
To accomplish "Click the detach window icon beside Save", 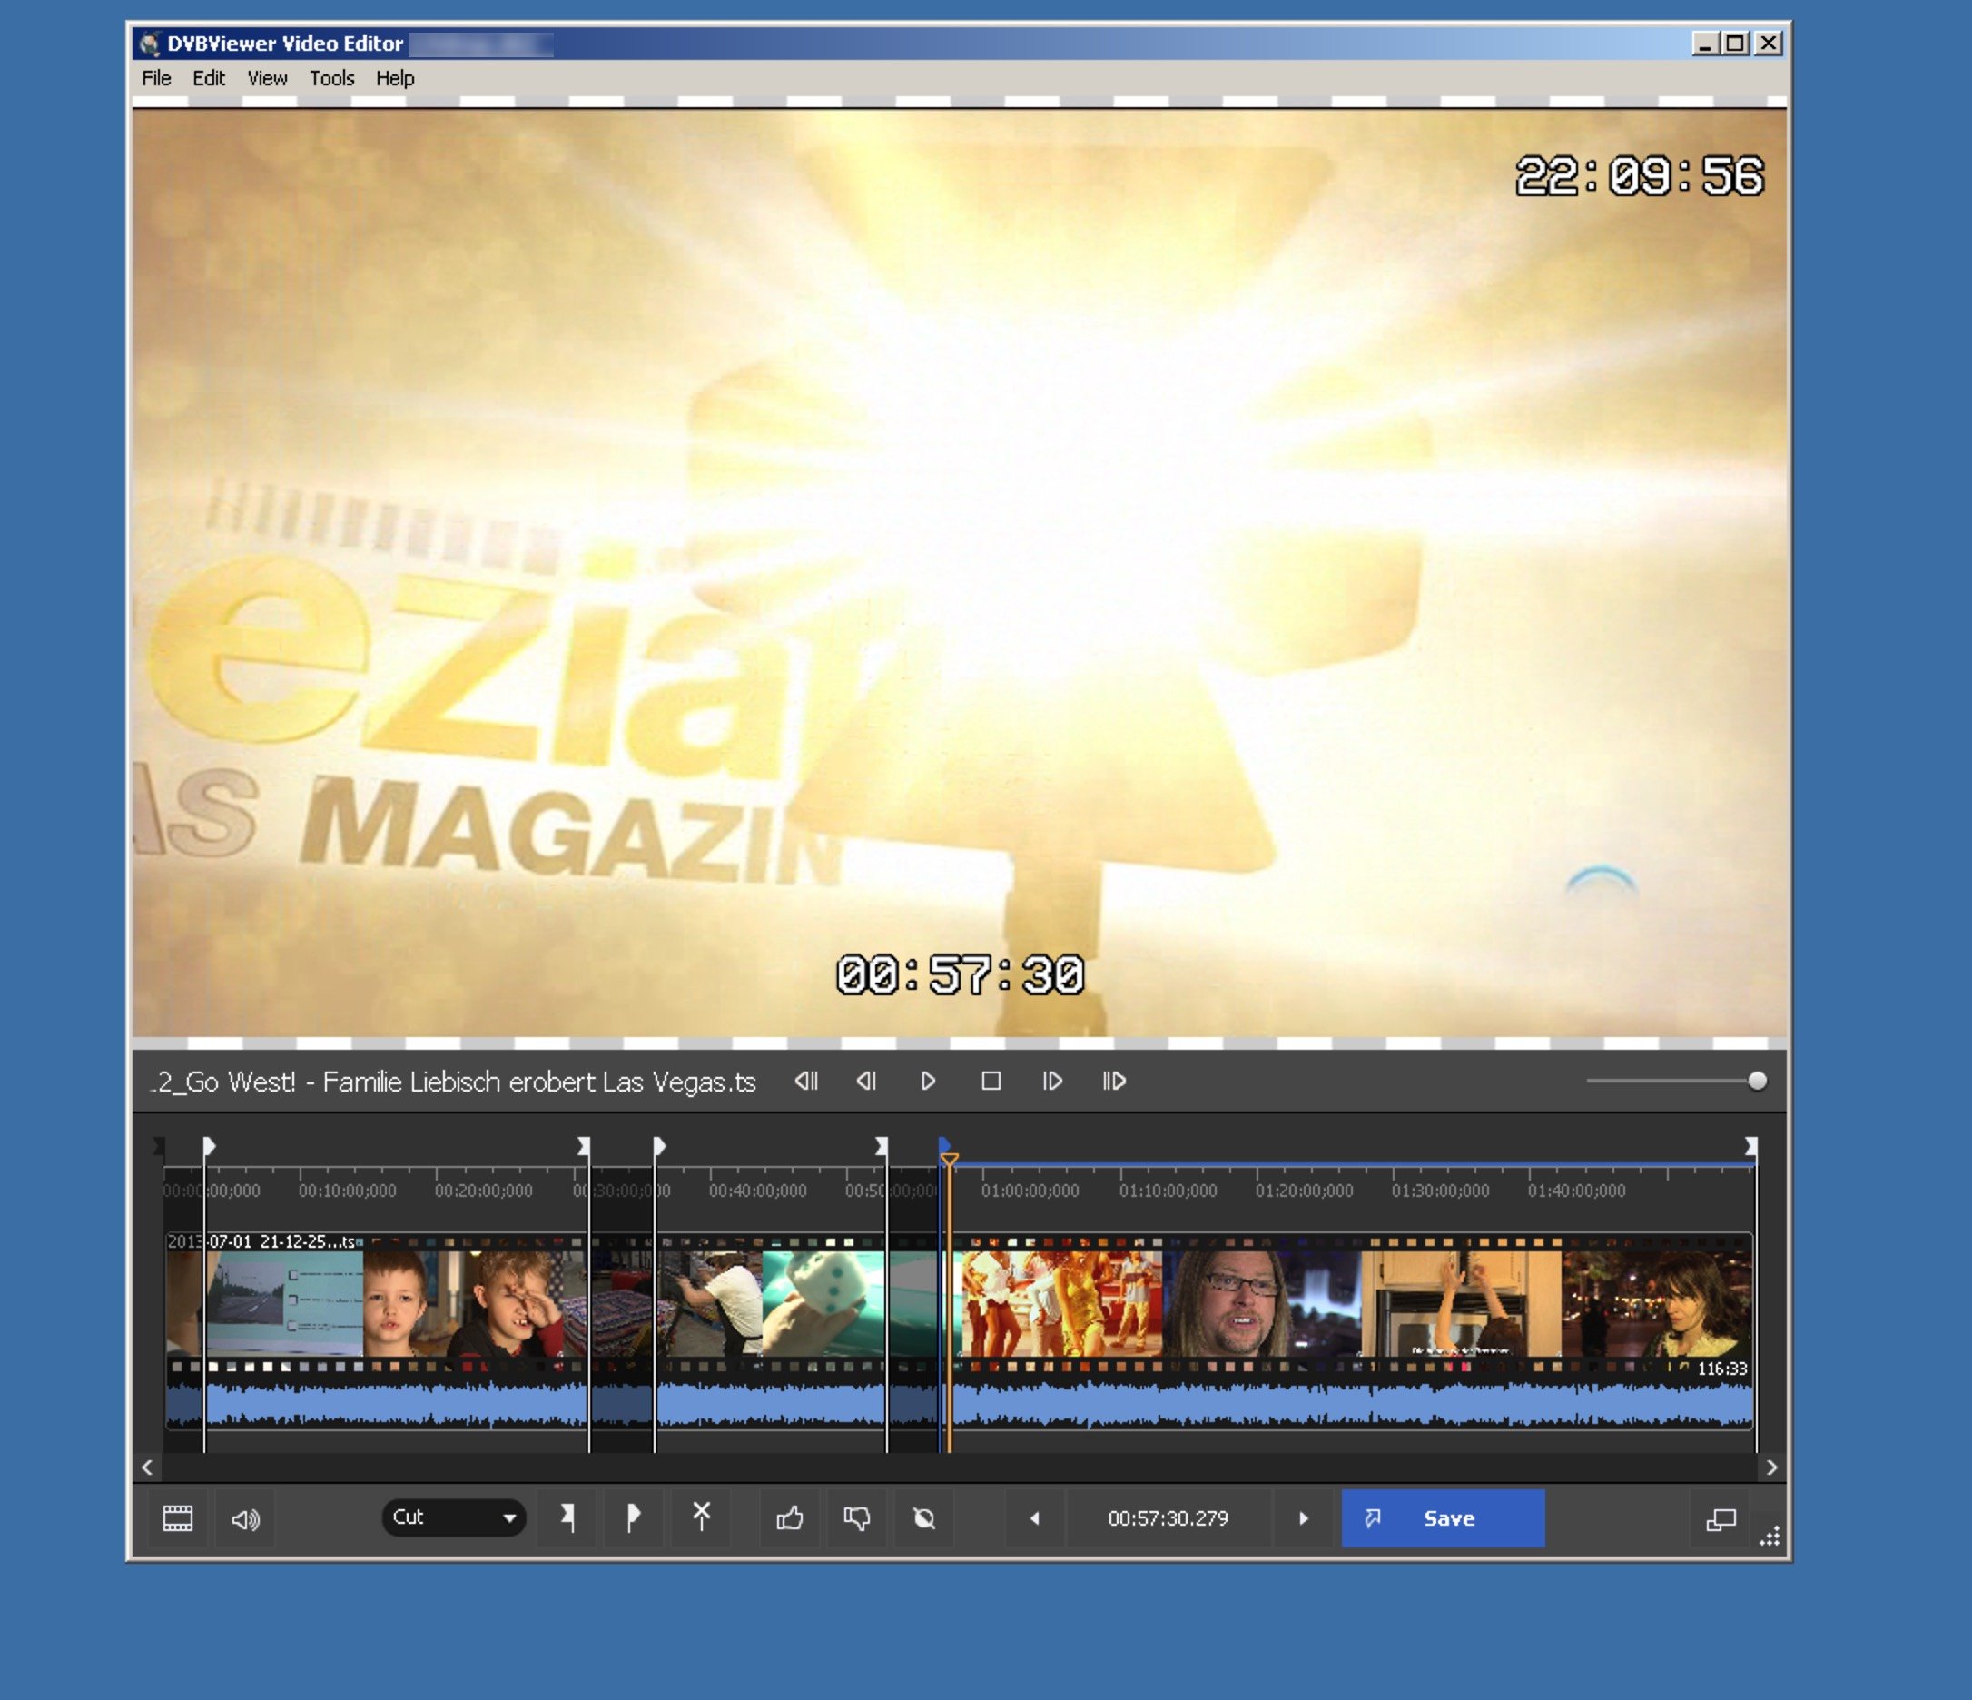I will pos(1720,1519).
